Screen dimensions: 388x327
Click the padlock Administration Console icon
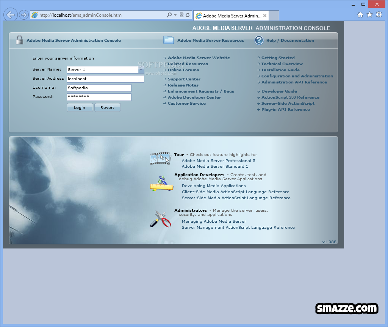19,40
